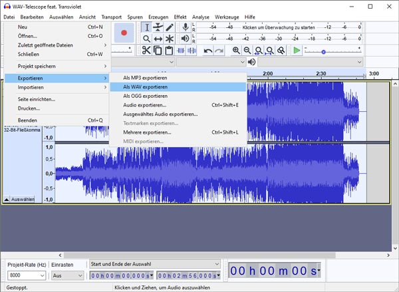Open the Datei menu

tap(9, 17)
